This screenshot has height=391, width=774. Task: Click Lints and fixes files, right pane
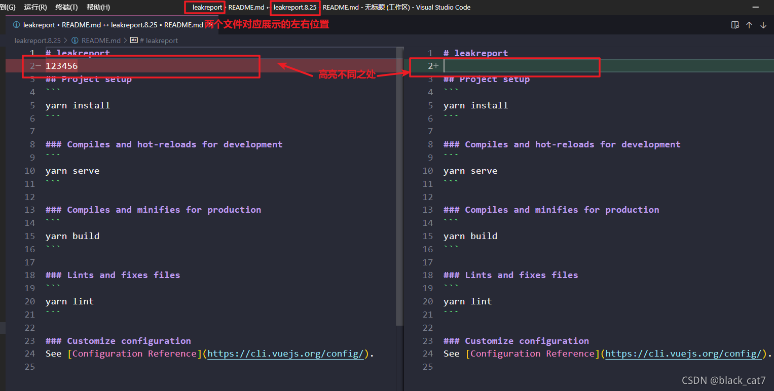coord(511,275)
